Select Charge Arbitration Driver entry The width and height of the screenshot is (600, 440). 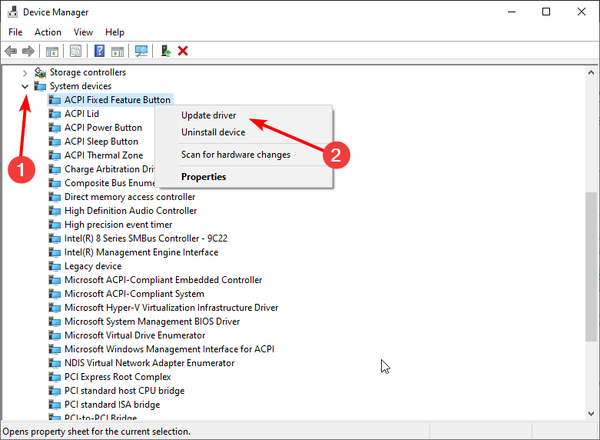pyautogui.click(x=109, y=169)
